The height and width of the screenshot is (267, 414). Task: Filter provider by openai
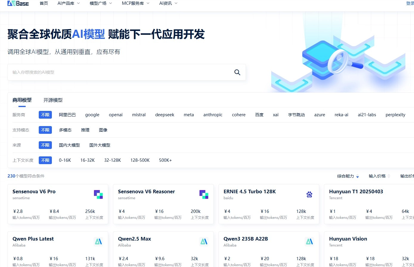pyautogui.click(x=116, y=115)
